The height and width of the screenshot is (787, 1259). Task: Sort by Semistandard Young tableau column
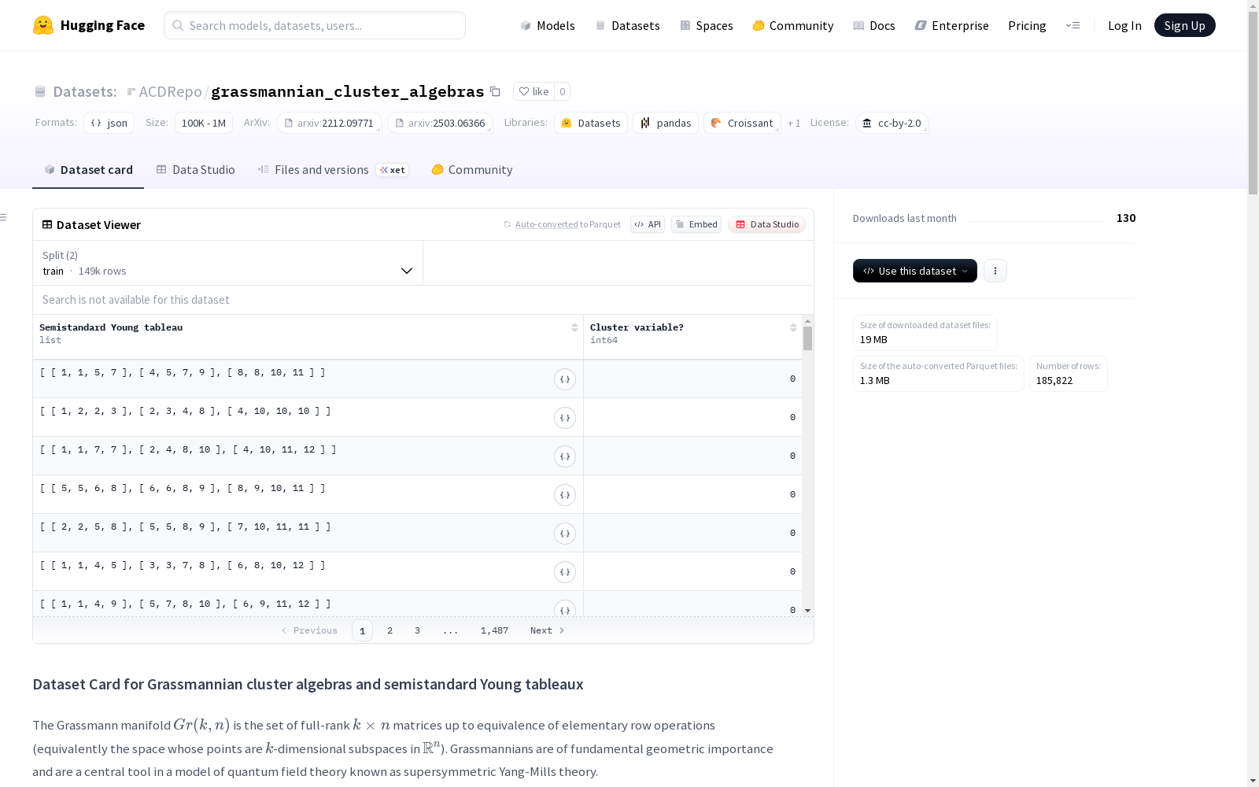tap(574, 327)
